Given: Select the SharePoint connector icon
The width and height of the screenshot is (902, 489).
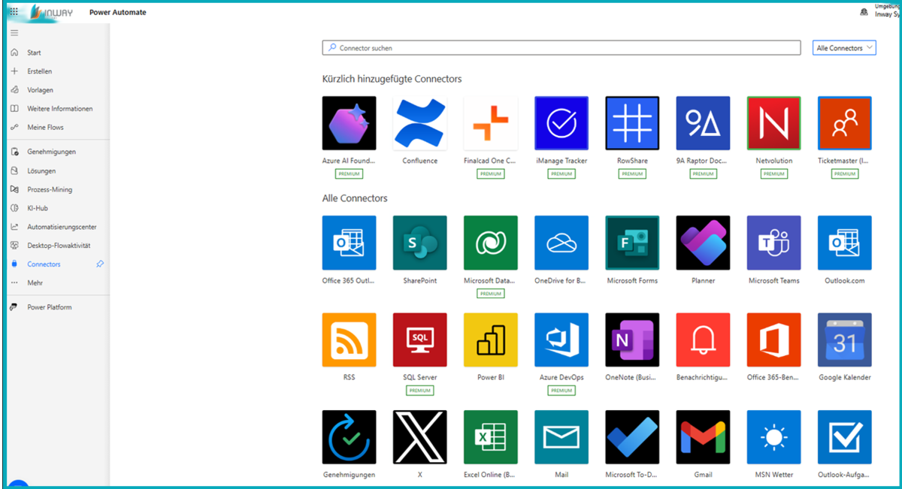Looking at the screenshot, I should [419, 243].
